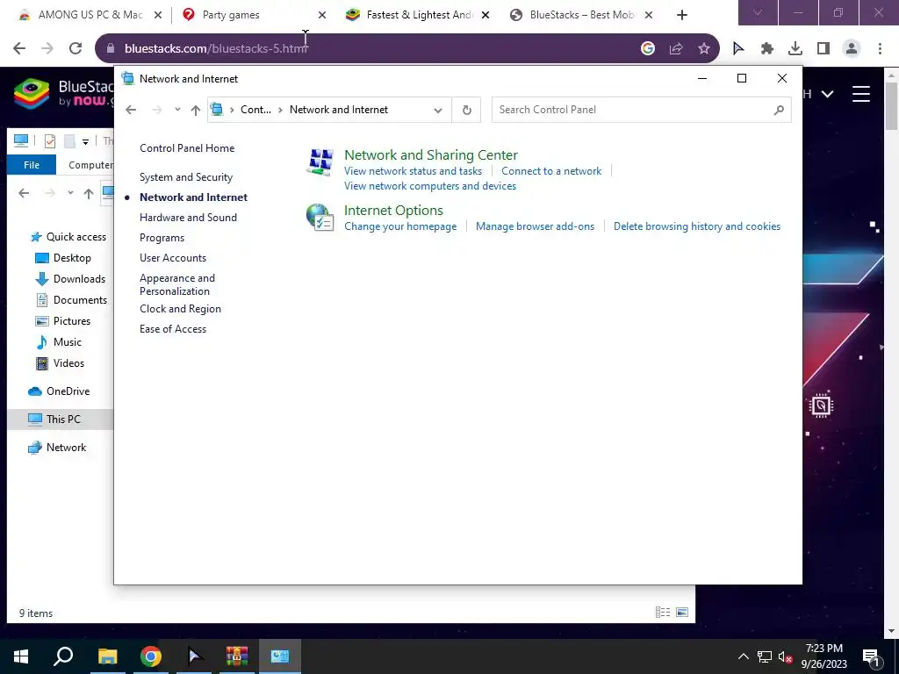
Task: Bookmark this page with star icon
Action: point(704,49)
